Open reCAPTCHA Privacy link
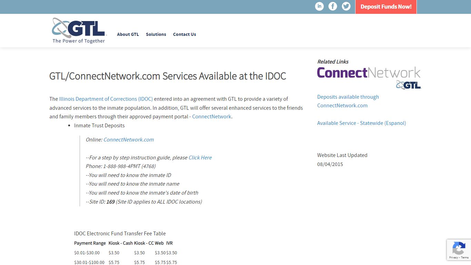 (x=453, y=257)
